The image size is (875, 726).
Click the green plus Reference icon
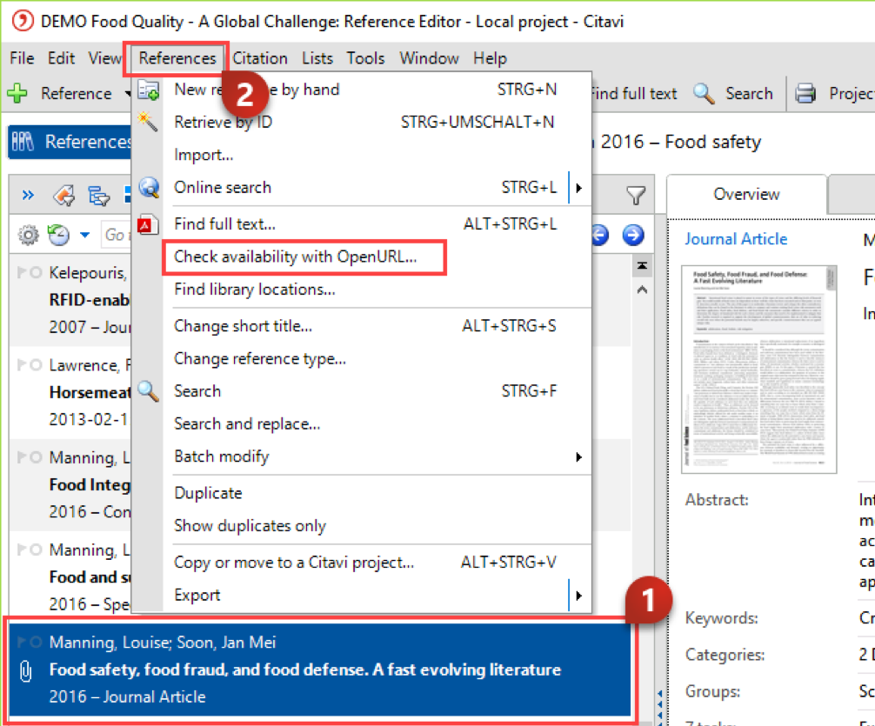17,93
